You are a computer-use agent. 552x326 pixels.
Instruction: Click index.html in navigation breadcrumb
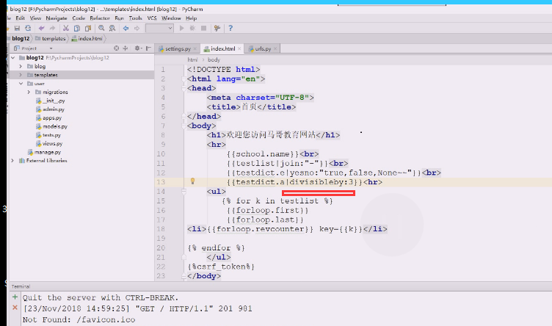(x=87, y=38)
